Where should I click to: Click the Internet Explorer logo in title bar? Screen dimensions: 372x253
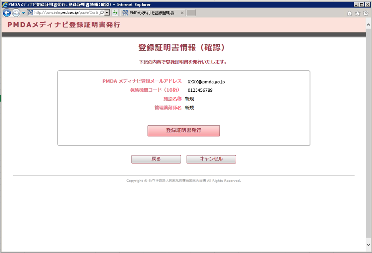pos(5,4)
